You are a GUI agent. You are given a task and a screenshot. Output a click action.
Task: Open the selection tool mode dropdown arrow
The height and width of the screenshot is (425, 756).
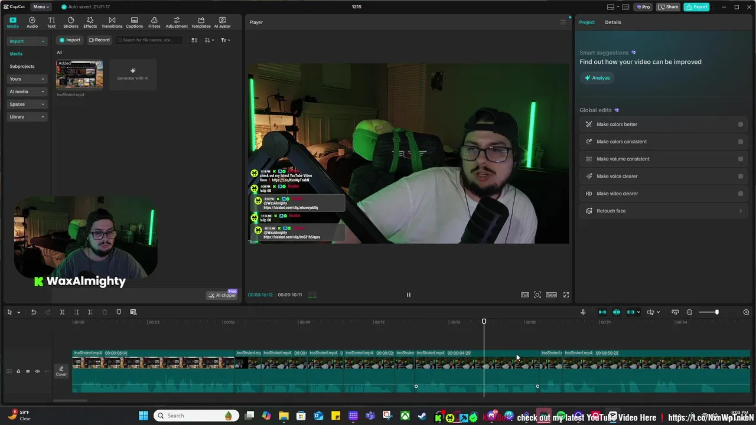(18, 312)
